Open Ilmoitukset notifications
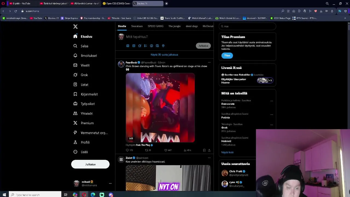The image size is (350, 197). (85, 56)
